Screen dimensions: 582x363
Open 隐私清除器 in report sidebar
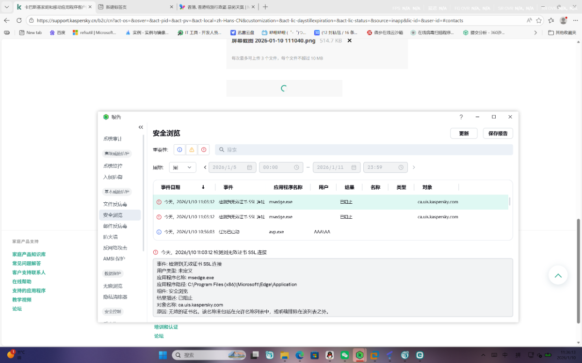pyautogui.click(x=115, y=297)
